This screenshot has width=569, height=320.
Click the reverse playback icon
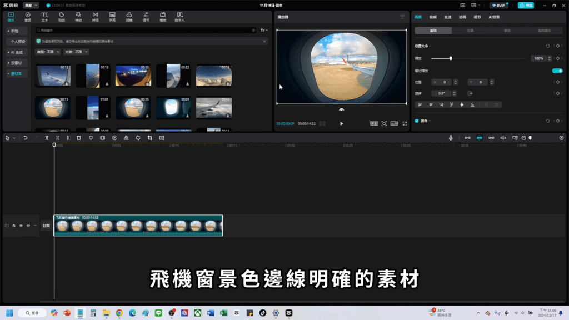point(114,138)
